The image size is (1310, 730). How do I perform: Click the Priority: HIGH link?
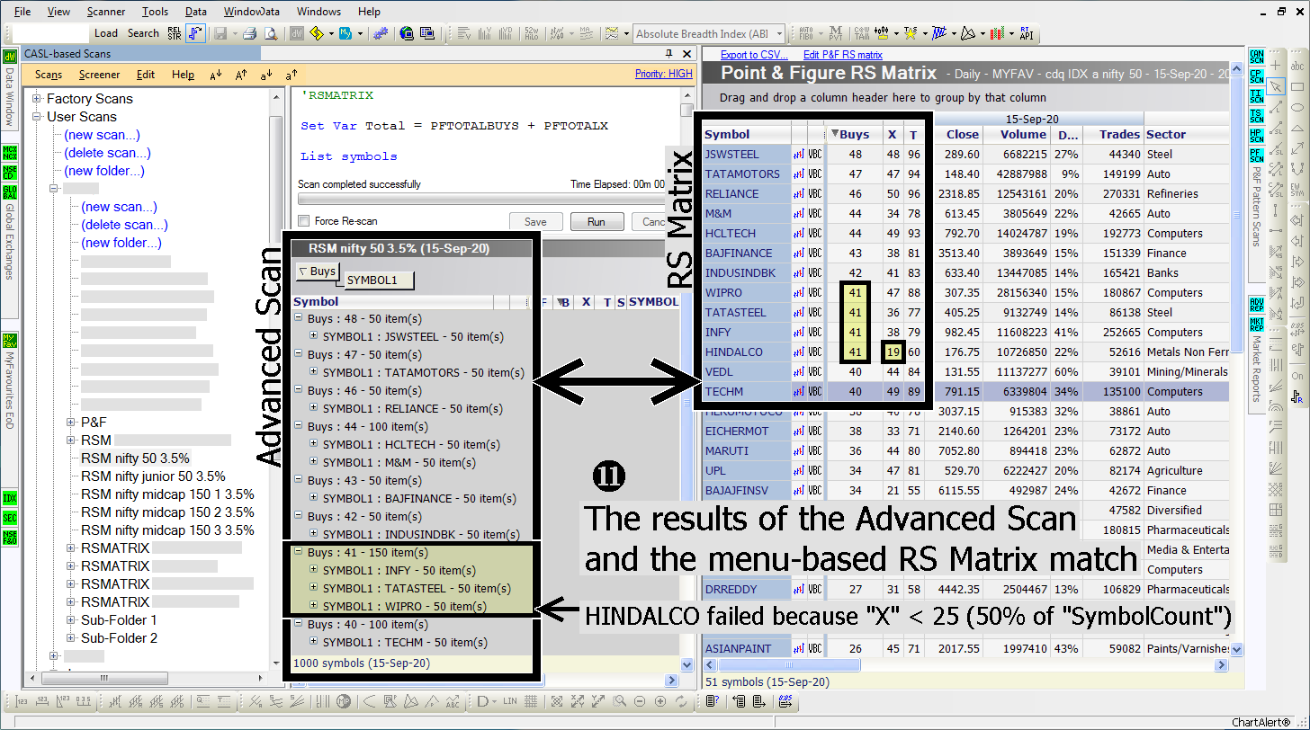pyautogui.click(x=664, y=75)
